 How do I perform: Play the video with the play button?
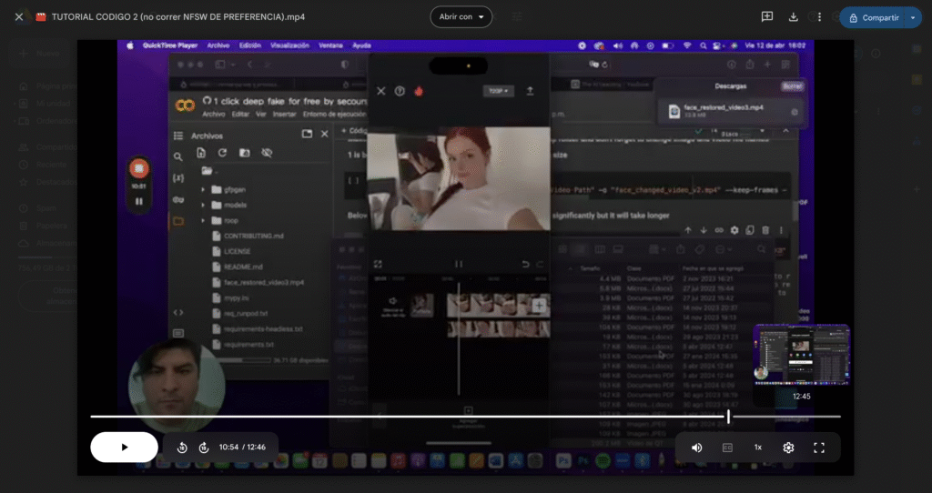coord(125,448)
